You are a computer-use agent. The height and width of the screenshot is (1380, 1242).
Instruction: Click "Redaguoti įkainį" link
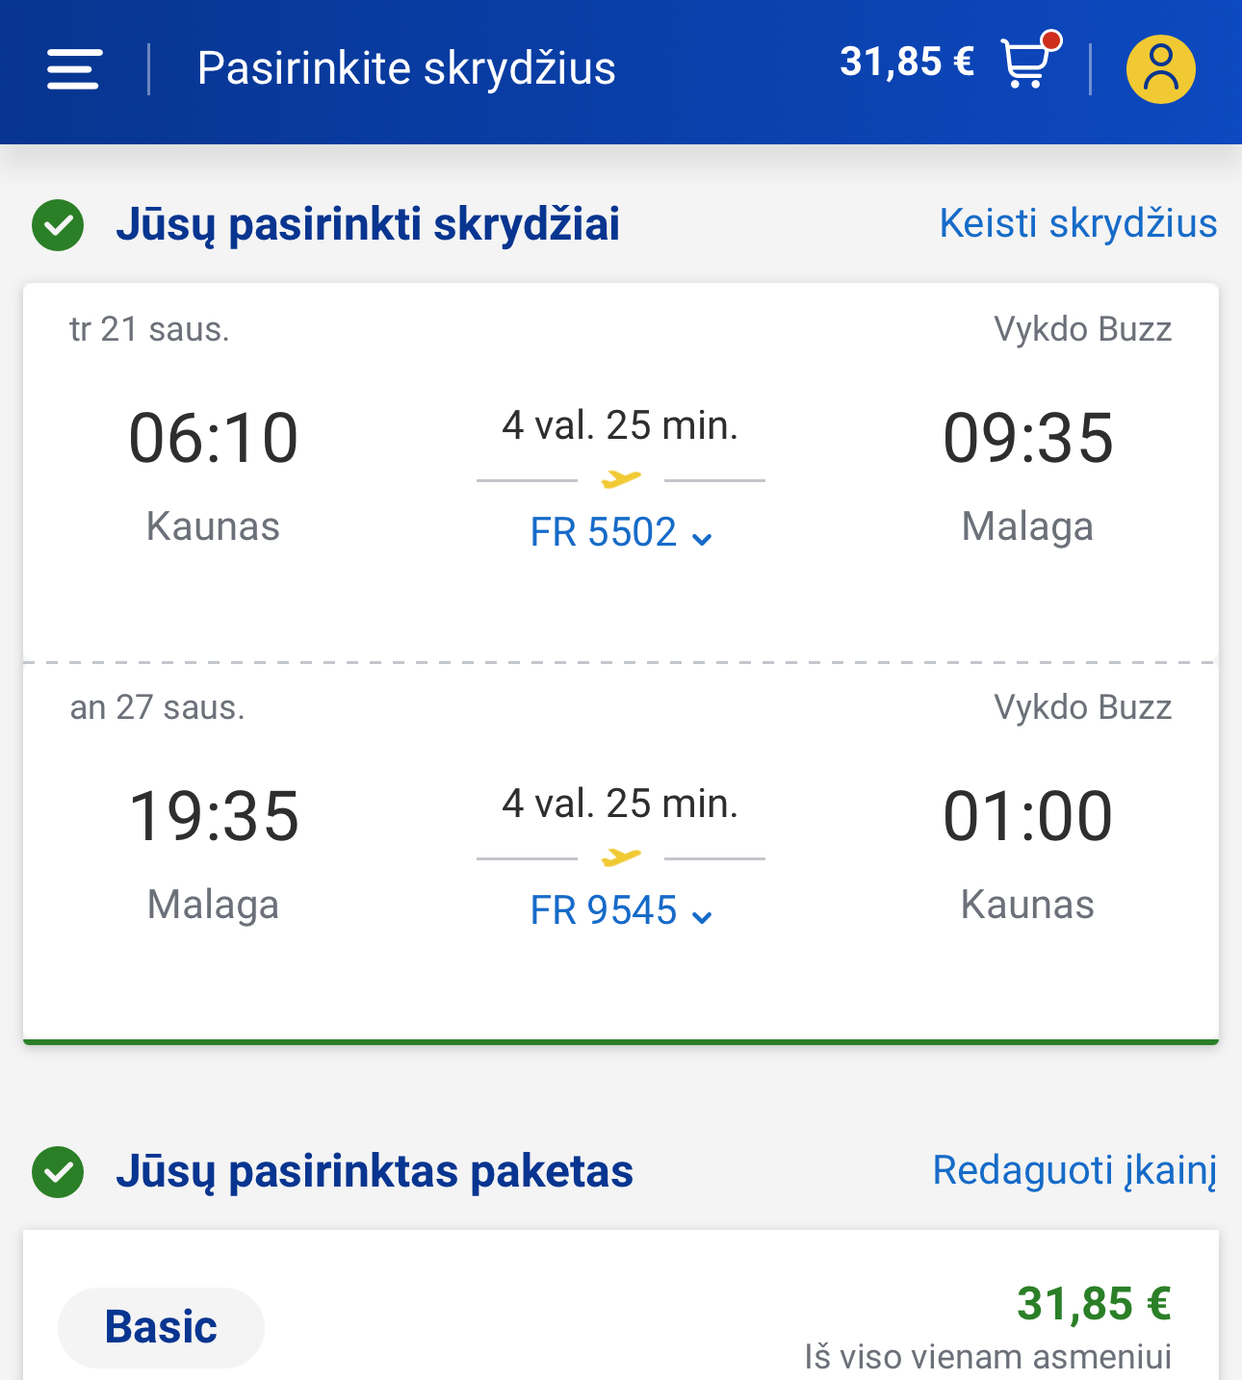(1074, 1170)
